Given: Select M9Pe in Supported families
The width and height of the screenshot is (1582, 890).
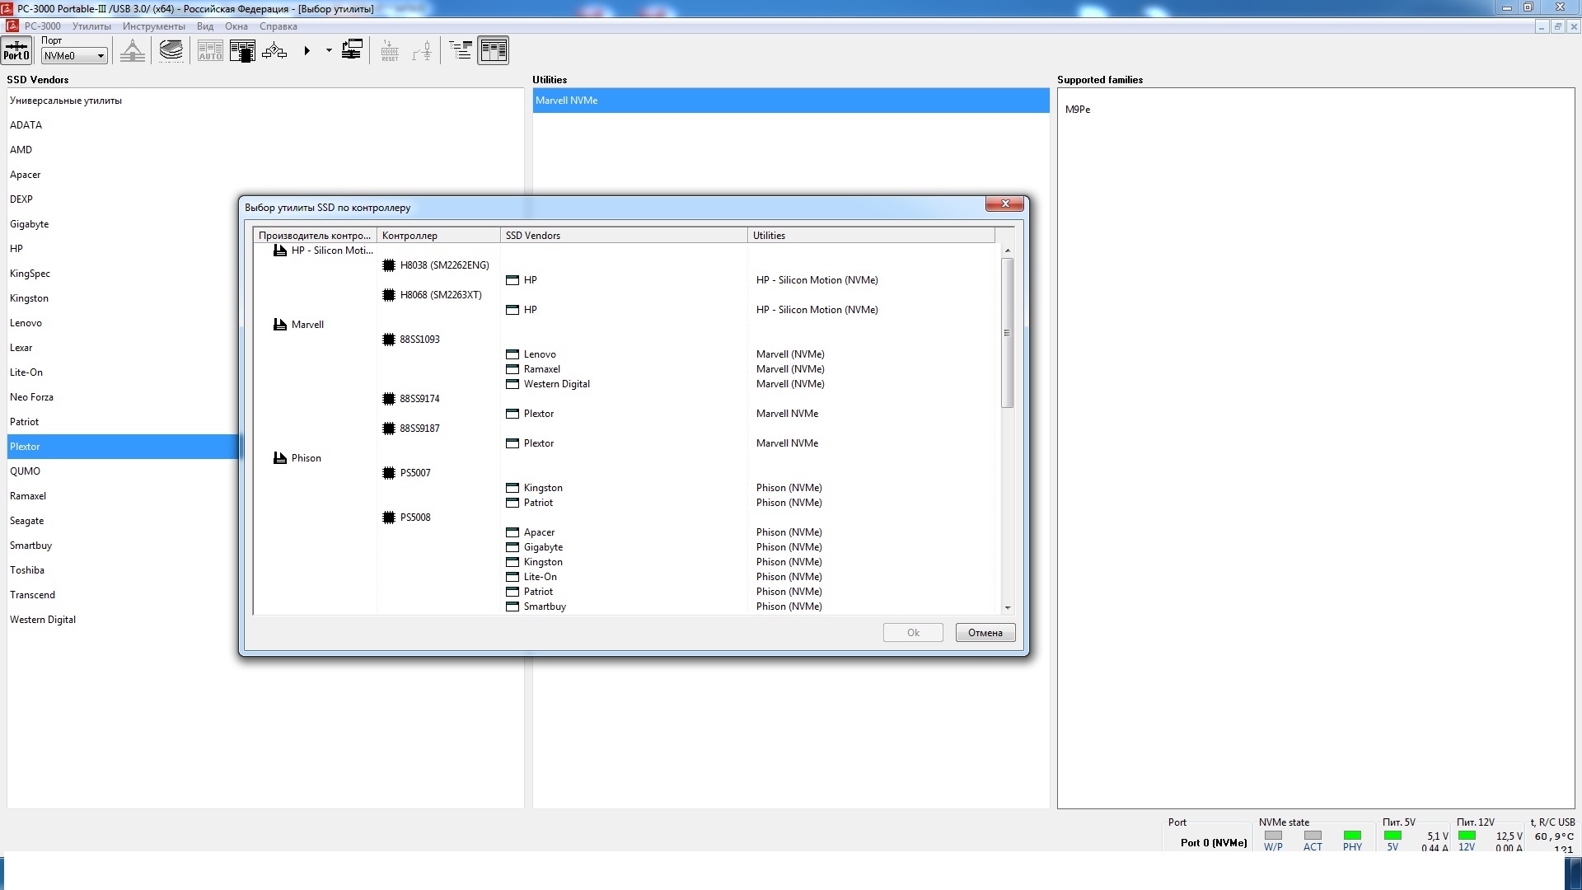Looking at the screenshot, I should pyautogui.click(x=1078, y=110).
